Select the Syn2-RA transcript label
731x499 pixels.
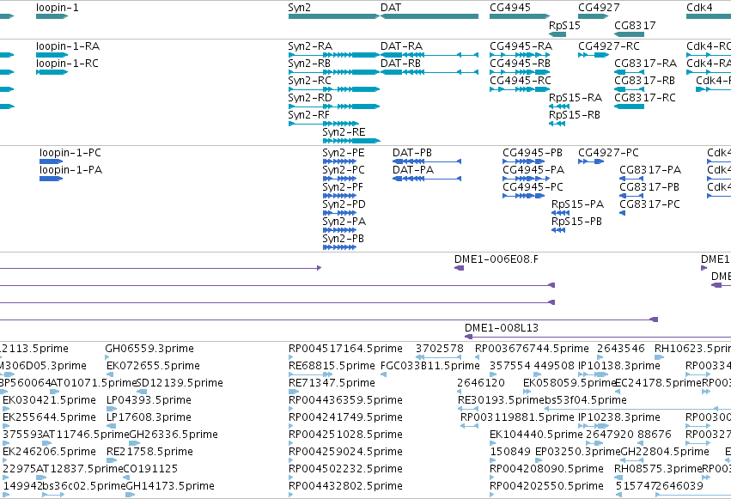point(310,46)
